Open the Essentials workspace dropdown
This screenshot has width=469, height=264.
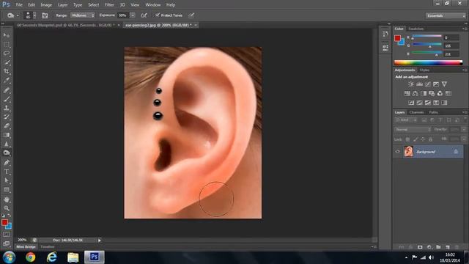[x=446, y=15]
